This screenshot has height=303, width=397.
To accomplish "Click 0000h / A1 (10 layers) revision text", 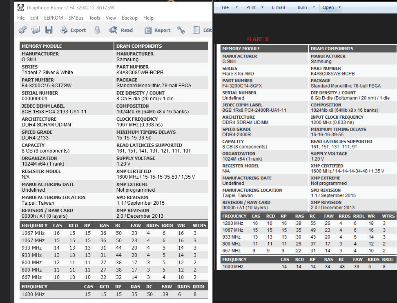I will pyautogui.click(x=245, y=208).
